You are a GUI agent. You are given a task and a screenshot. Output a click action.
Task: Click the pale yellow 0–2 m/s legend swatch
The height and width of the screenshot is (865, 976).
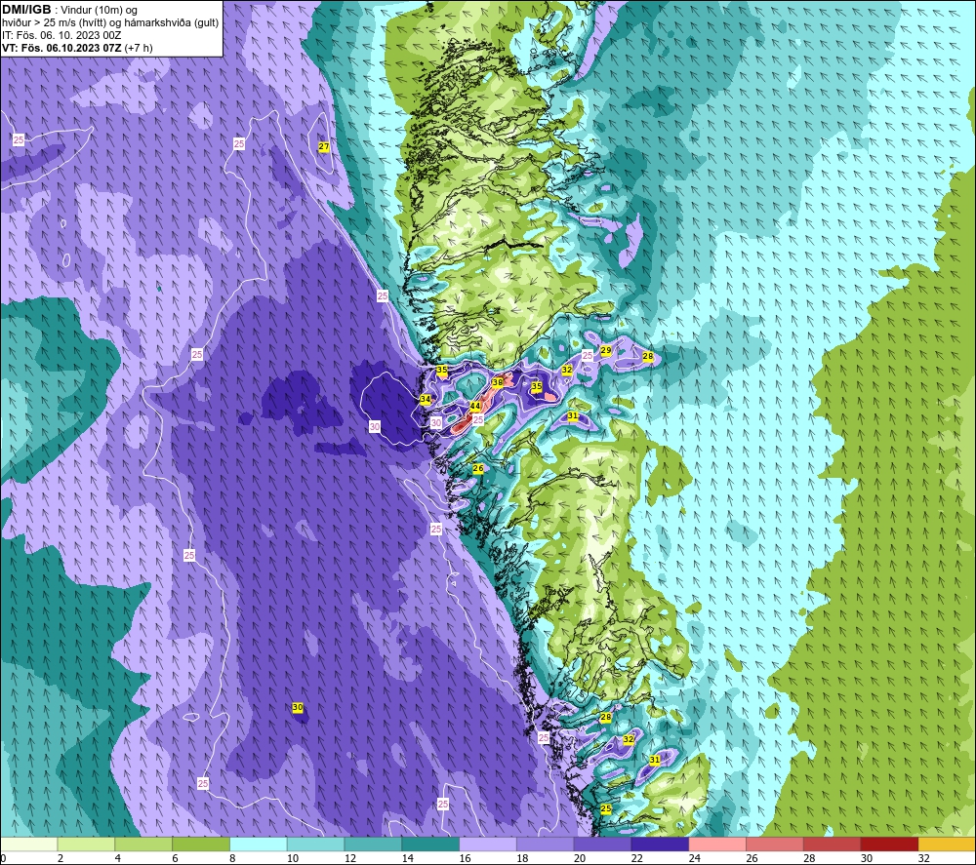point(28,844)
